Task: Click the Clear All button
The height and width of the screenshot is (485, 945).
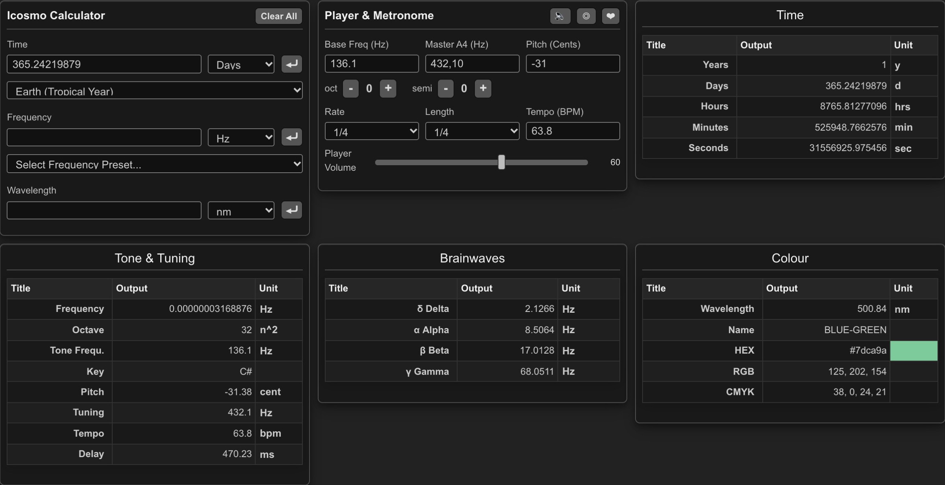Action: click(x=279, y=16)
